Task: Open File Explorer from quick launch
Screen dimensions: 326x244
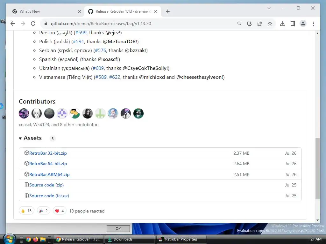Action: click(43, 239)
